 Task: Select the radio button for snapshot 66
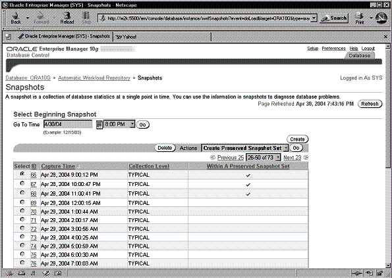tap(22, 174)
